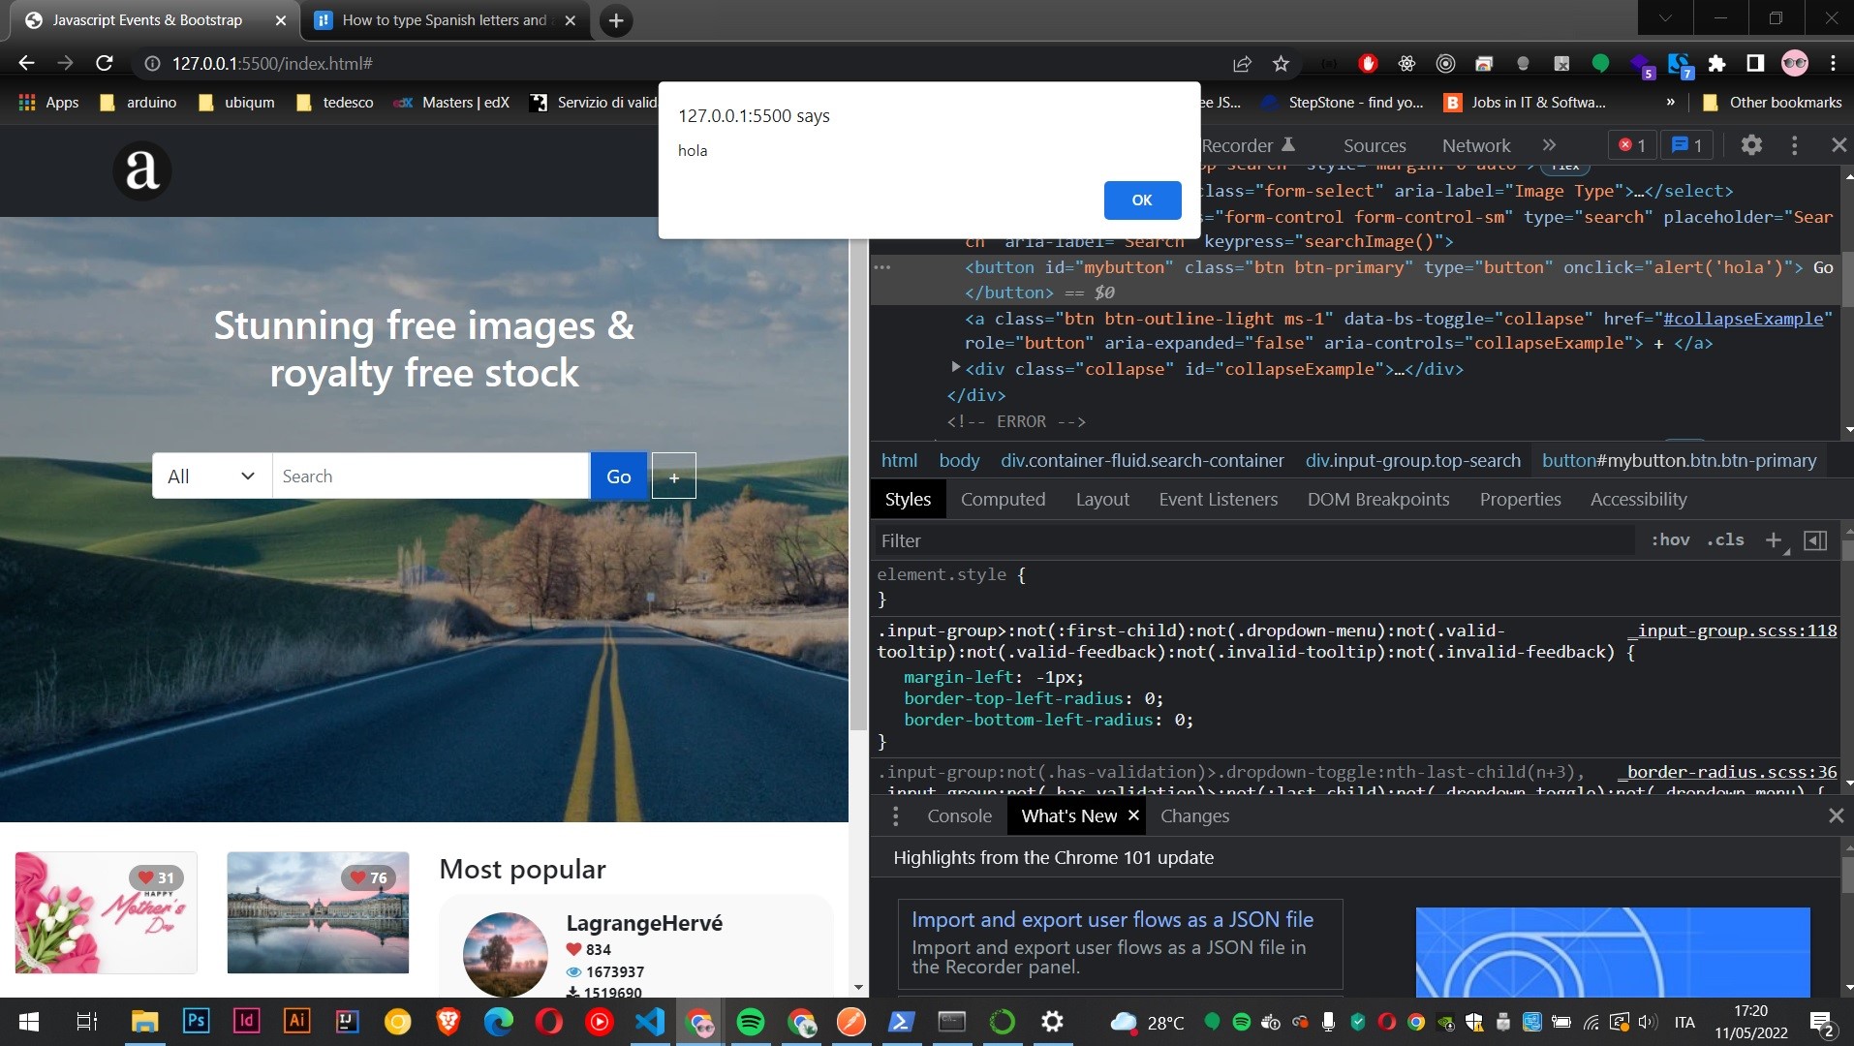
Task: Switch to the Computed pane
Action: 1003,500
